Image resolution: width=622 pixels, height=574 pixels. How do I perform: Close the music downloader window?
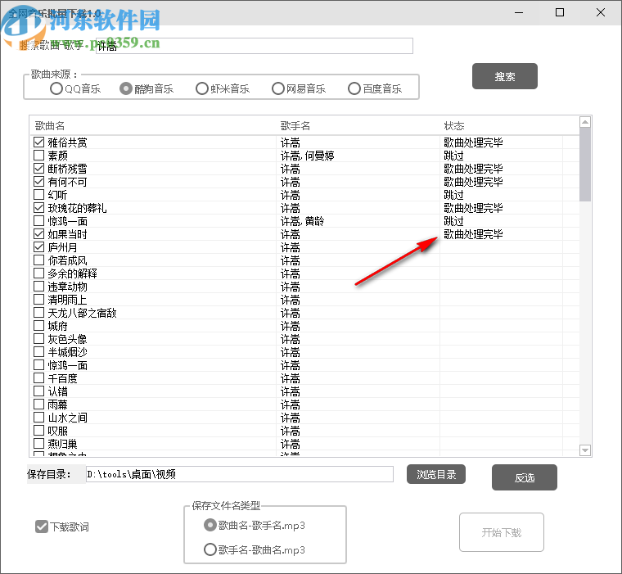click(x=601, y=13)
